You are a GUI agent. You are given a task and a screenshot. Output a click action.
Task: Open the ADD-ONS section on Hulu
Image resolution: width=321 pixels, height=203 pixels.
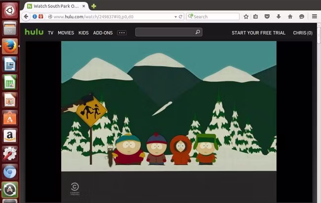pos(103,33)
